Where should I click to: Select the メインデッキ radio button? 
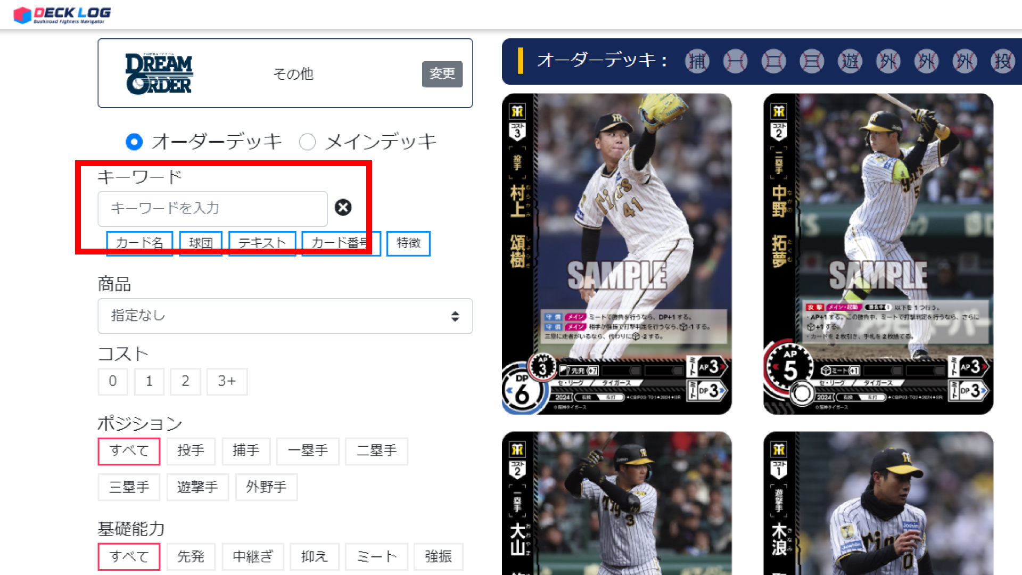(x=307, y=142)
